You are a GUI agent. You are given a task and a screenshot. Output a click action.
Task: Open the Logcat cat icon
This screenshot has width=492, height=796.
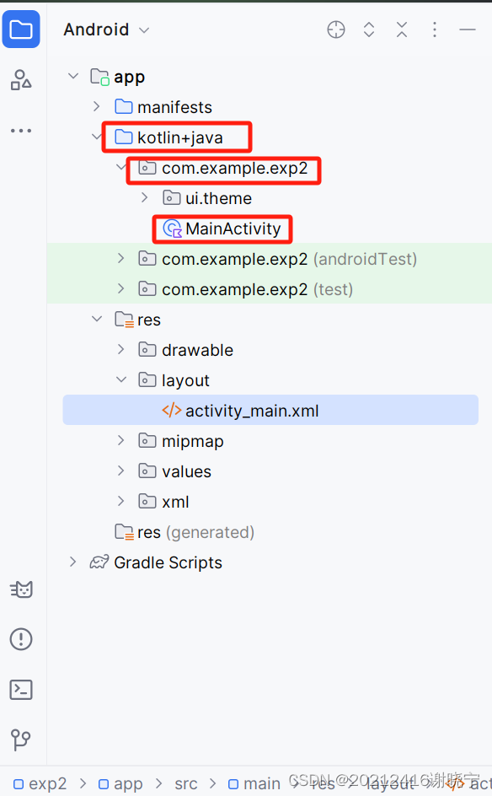[21, 589]
